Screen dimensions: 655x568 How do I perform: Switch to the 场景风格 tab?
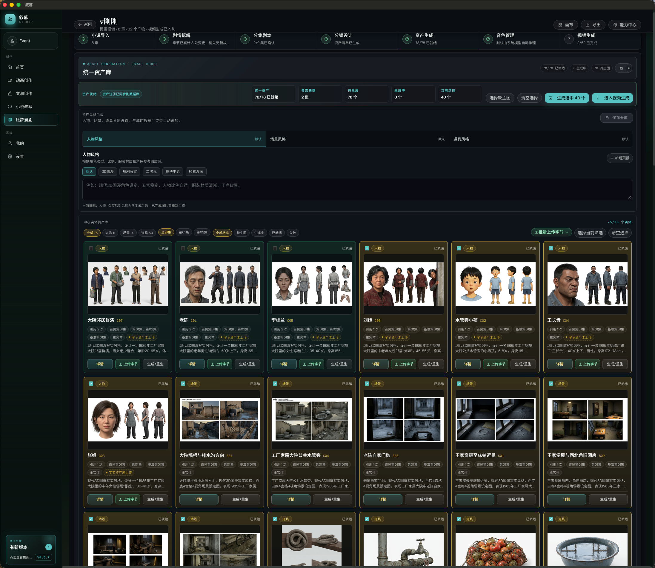357,139
